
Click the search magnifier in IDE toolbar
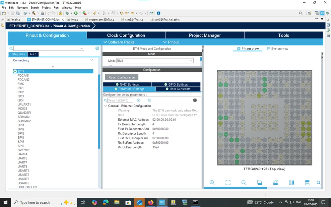[300, 13]
